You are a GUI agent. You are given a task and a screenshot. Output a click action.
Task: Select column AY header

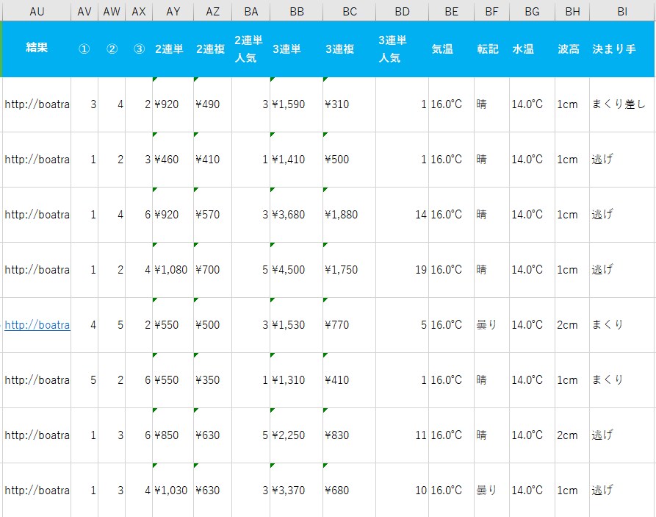tap(173, 11)
